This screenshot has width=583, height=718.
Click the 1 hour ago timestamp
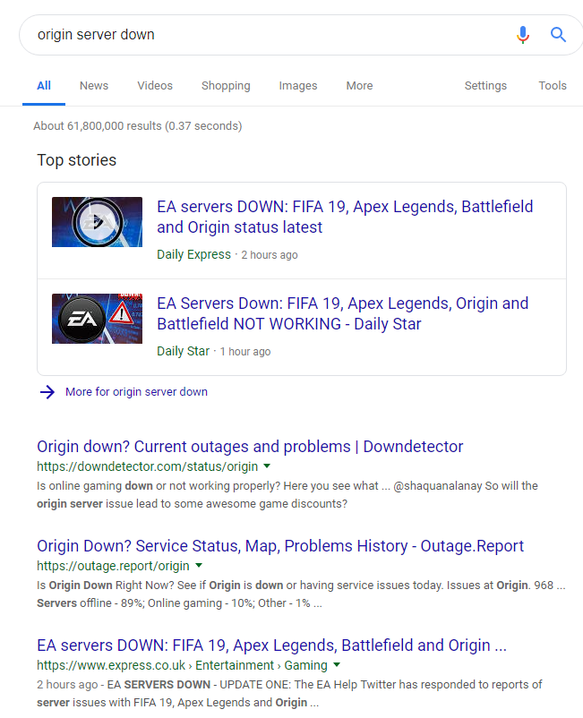coord(245,352)
